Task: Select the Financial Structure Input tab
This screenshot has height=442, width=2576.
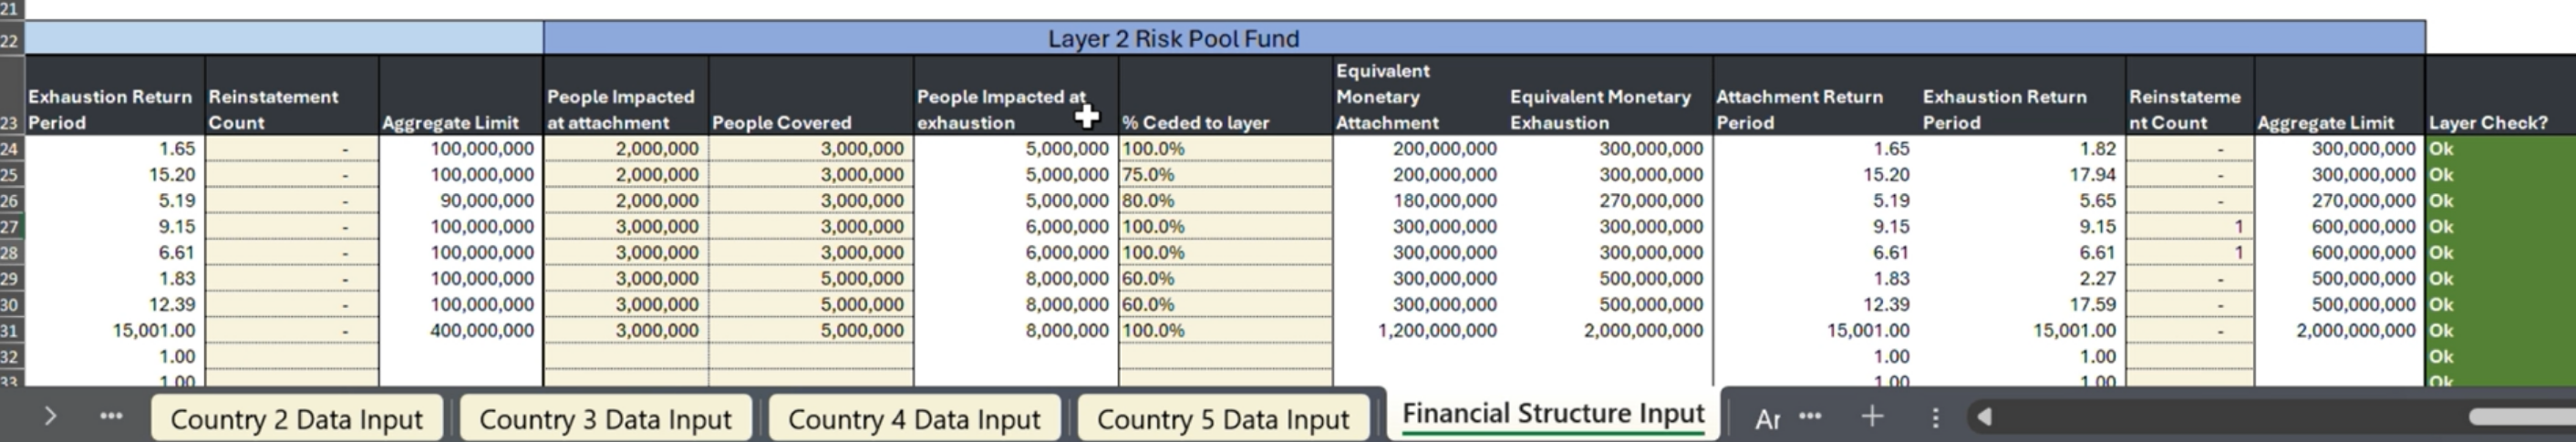Action: pyautogui.click(x=1553, y=414)
